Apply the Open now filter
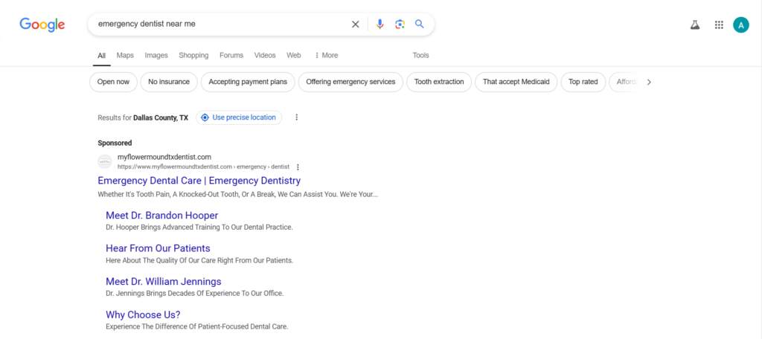 [x=113, y=82]
